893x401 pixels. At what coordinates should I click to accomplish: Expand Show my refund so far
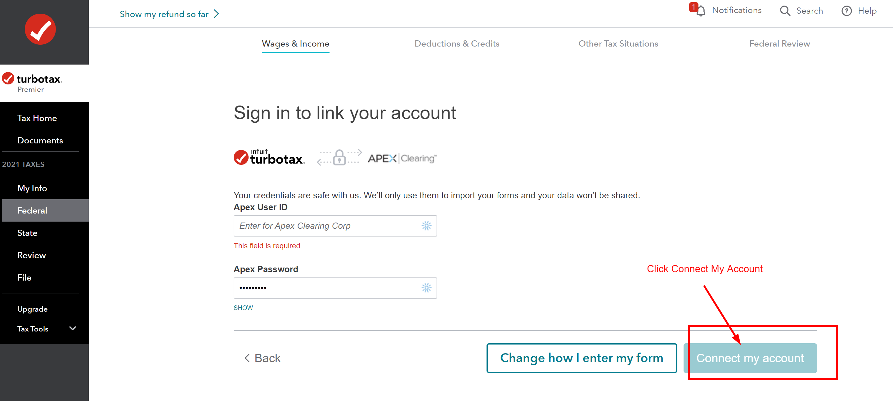pos(169,14)
